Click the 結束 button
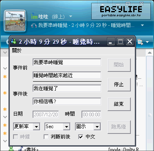 coord(119,104)
